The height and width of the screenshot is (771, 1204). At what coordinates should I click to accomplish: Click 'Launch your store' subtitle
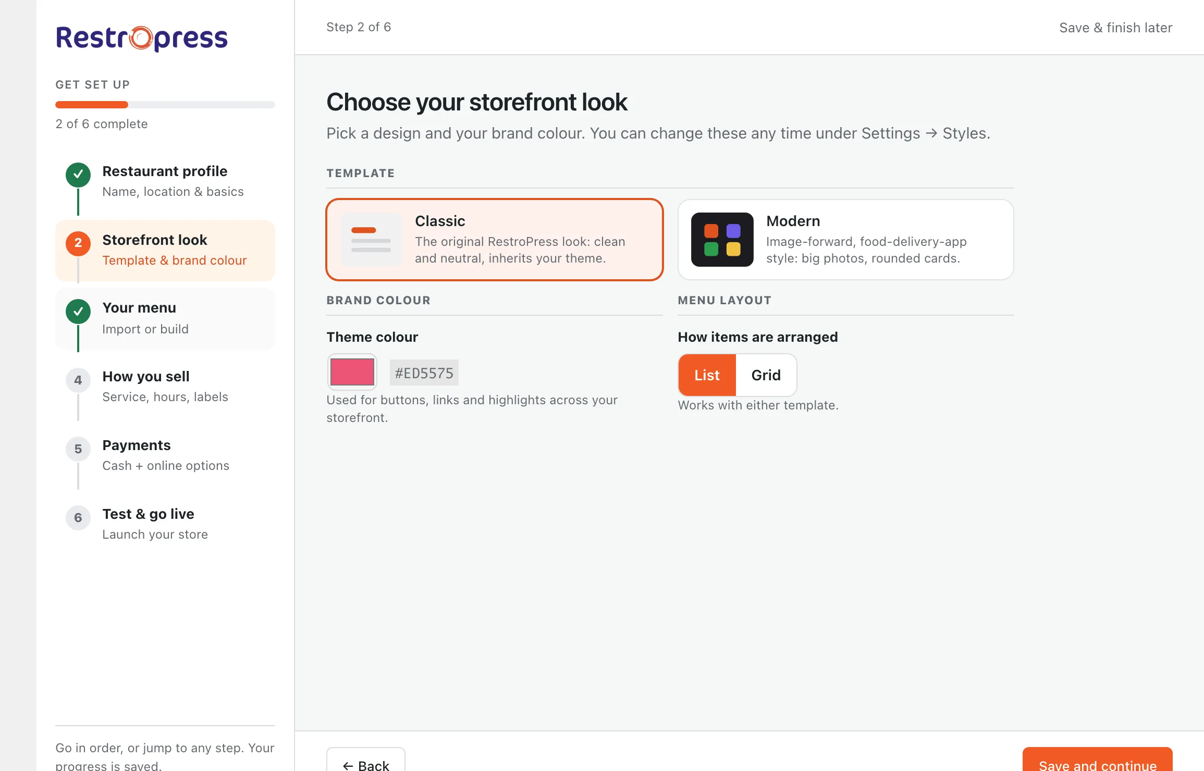155,534
